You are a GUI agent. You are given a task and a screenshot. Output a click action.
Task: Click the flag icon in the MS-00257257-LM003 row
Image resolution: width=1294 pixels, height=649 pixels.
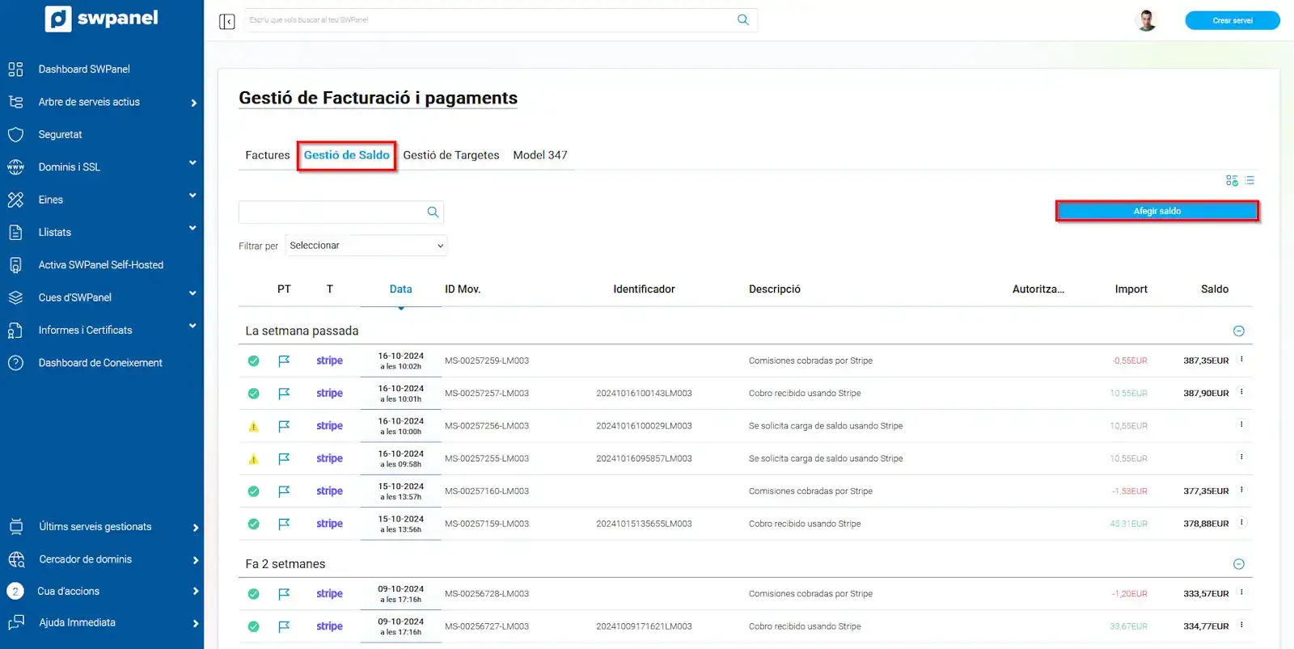[284, 394]
